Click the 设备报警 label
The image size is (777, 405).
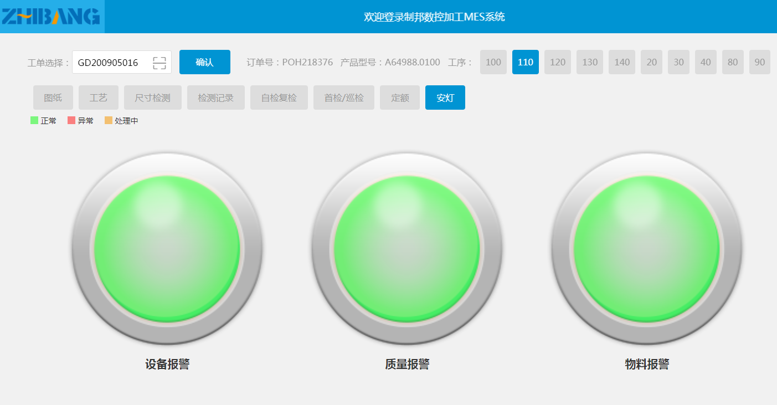(167, 364)
